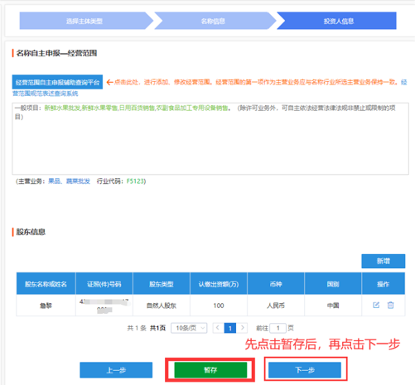Viewport: 415px width, 385px height.
Task: Select page 1 in pagination
Action: (x=230, y=328)
